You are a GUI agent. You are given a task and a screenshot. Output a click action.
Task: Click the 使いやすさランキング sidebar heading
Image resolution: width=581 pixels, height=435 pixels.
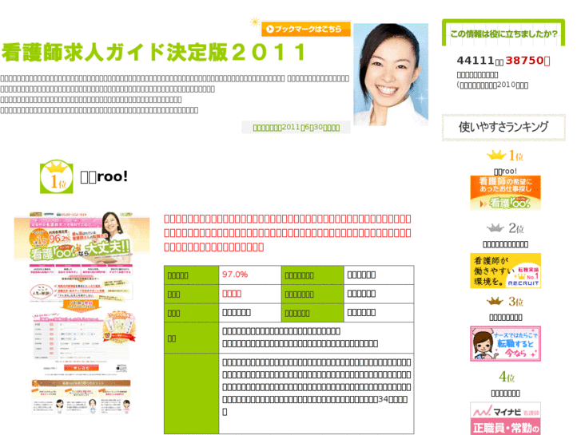pos(503,128)
